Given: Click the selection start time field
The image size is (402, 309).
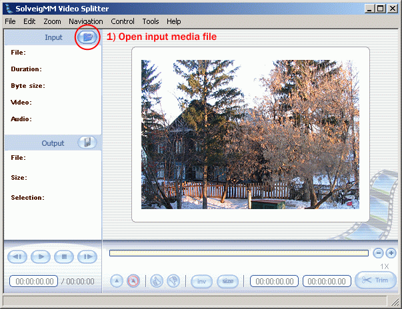Looking at the screenshot, I should [274, 281].
